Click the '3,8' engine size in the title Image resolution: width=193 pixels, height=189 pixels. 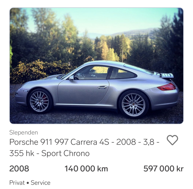click(148, 142)
